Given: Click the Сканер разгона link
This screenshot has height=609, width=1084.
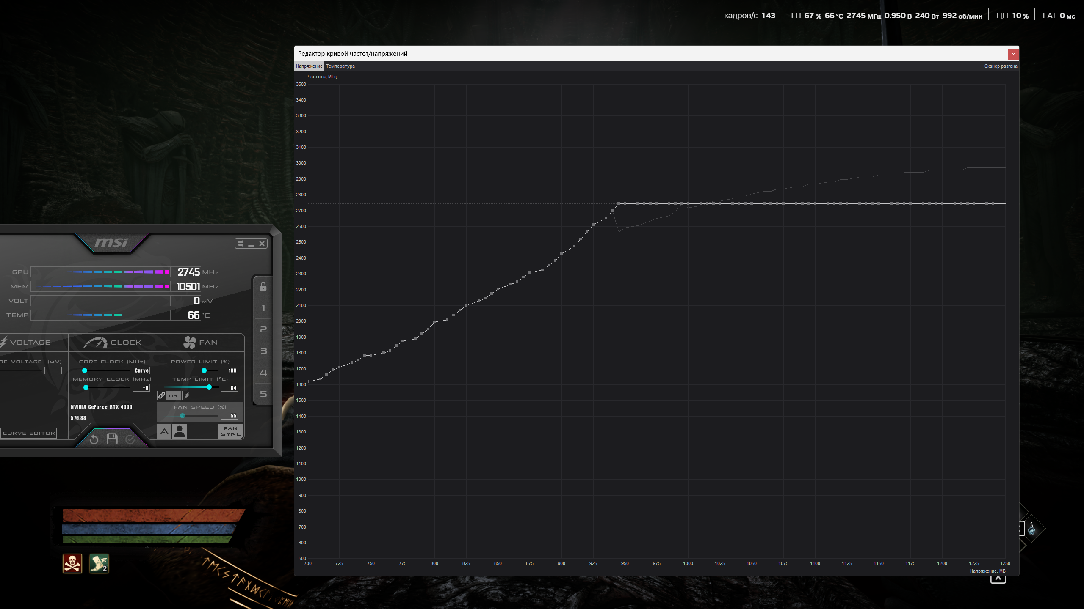Looking at the screenshot, I should [x=1000, y=66].
